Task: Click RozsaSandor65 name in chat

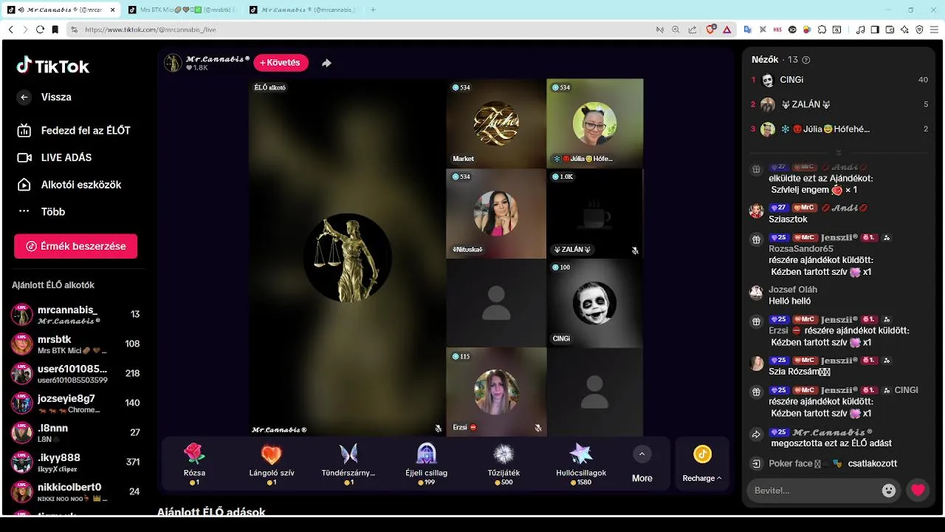Action: 801,249
